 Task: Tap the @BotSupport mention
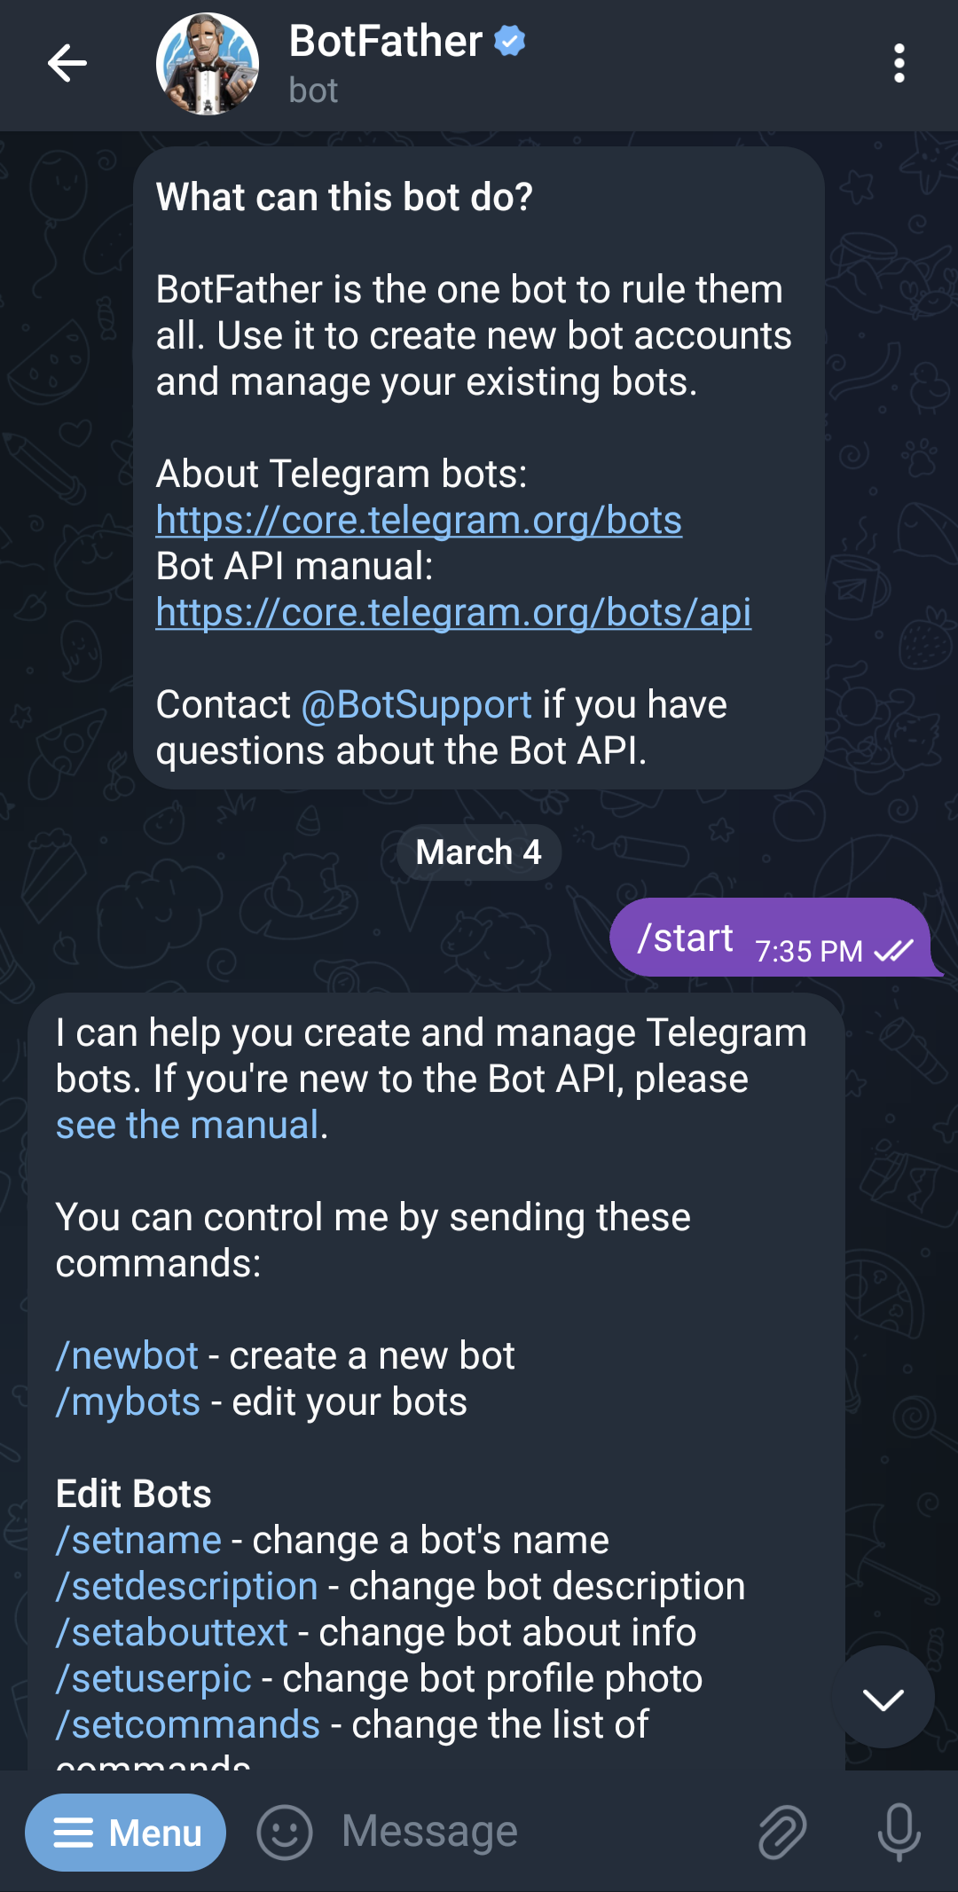(417, 705)
